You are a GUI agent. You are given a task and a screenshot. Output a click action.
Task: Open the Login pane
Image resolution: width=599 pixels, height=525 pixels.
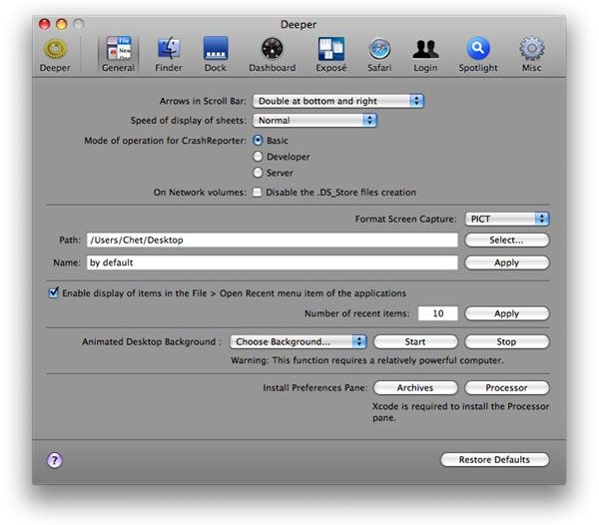[425, 55]
